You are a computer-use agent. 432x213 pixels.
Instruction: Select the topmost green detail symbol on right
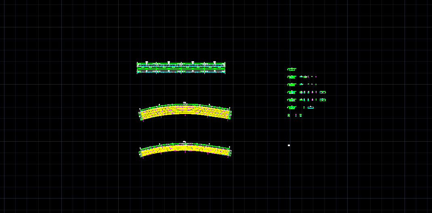pyautogui.click(x=291, y=69)
